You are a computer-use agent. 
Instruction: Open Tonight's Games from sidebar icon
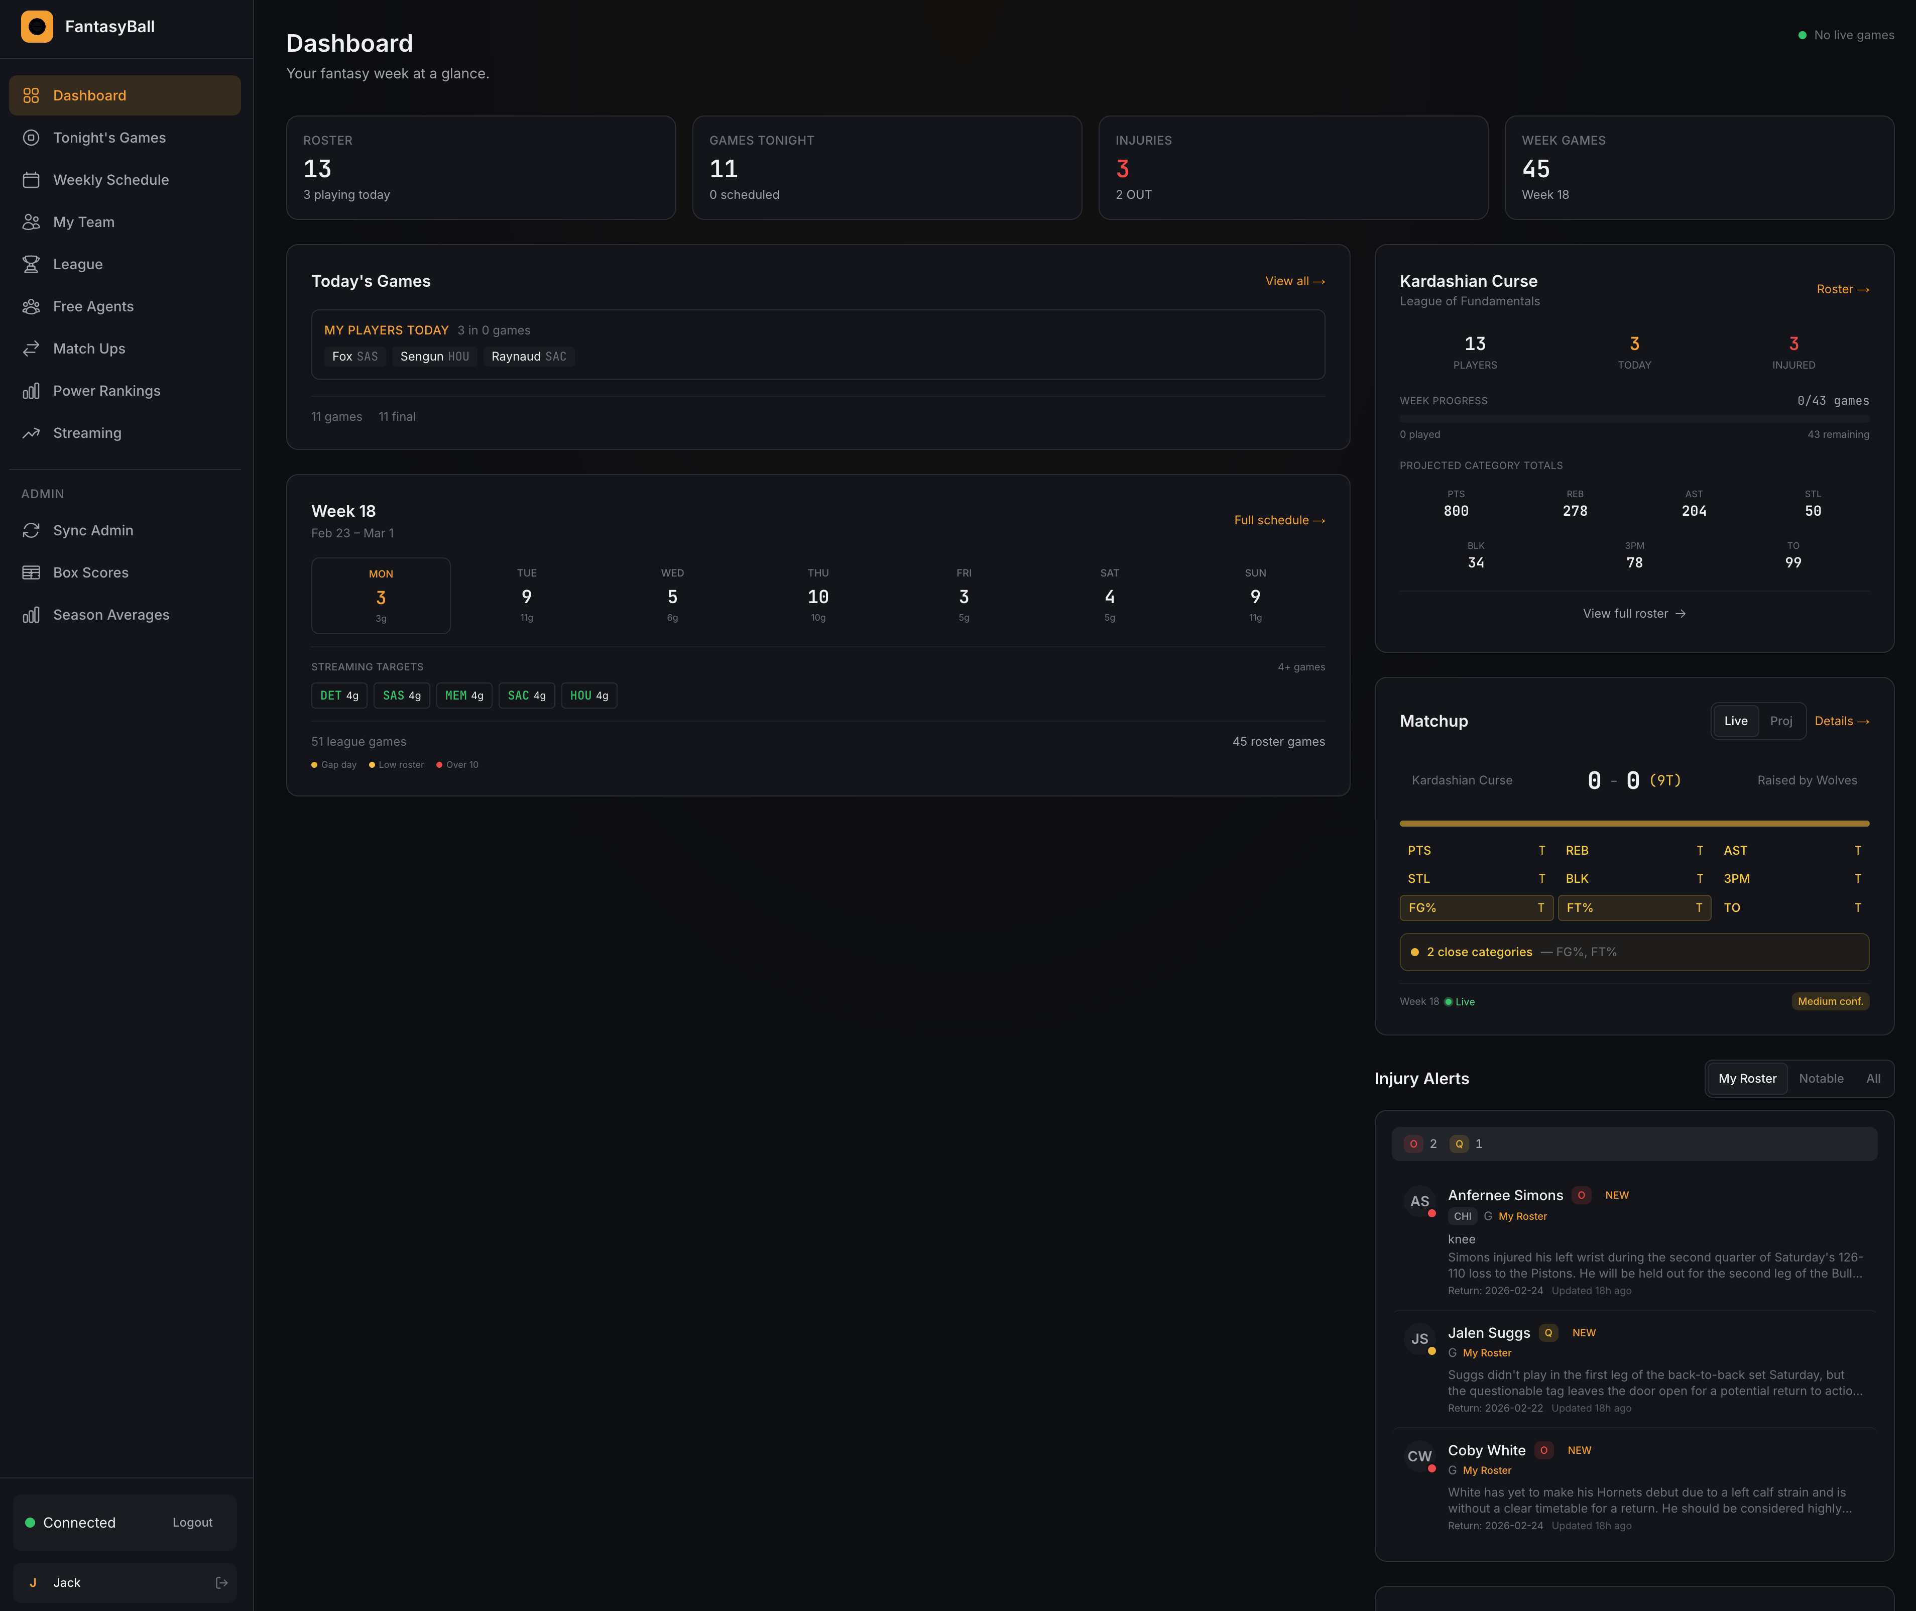[x=31, y=138]
